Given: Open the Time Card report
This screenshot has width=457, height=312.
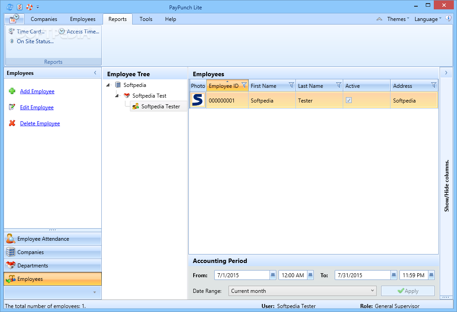Looking at the screenshot, I should (x=26, y=32).
